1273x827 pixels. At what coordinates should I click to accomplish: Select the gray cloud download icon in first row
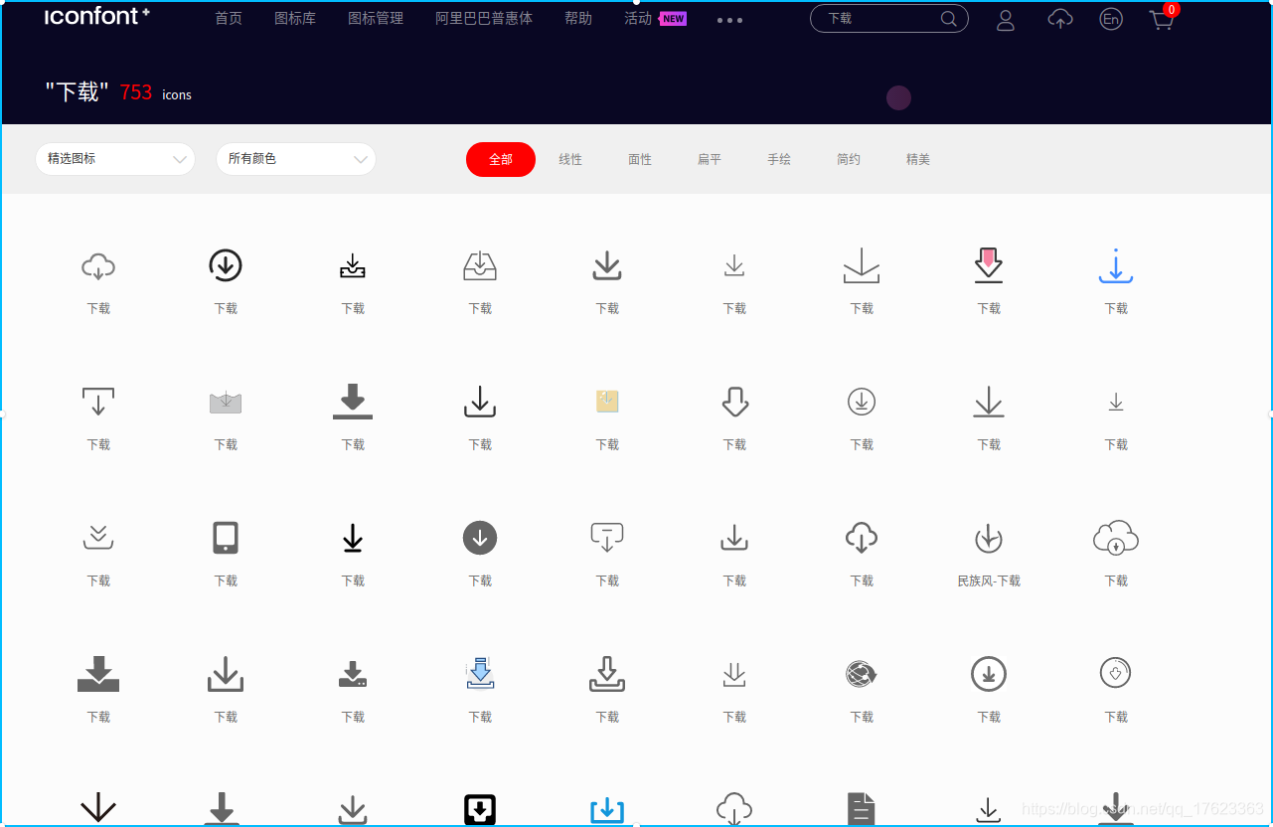pos(98,266)
